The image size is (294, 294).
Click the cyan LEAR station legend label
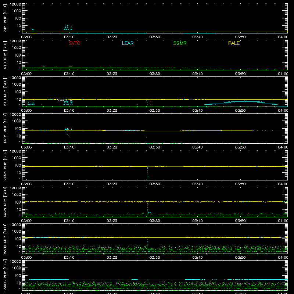pyautogui.click(x=128, y=43)
